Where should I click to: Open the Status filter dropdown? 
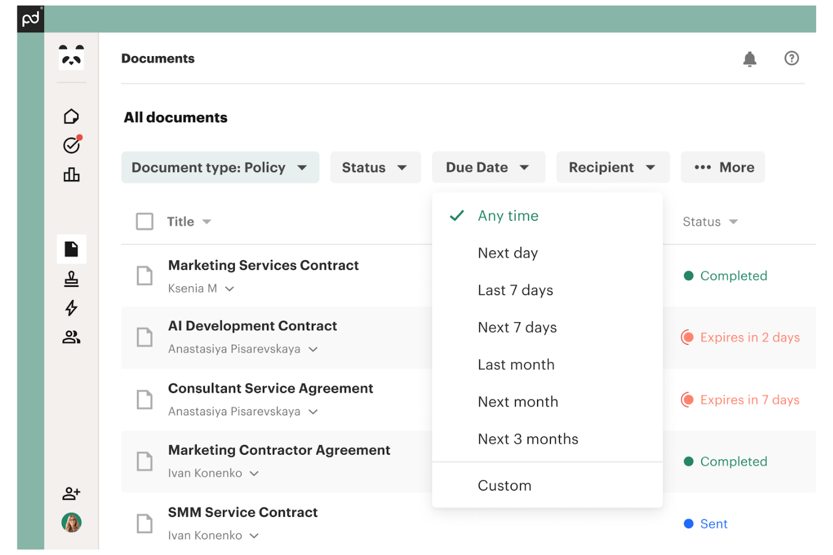click(375, 167)
